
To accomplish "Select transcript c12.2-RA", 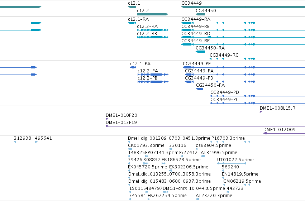I will (147, 27).
